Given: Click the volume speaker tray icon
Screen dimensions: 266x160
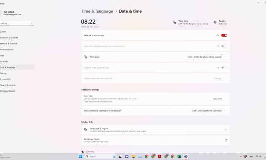Looking at the screenshot, I should click(x=260, y=157).
